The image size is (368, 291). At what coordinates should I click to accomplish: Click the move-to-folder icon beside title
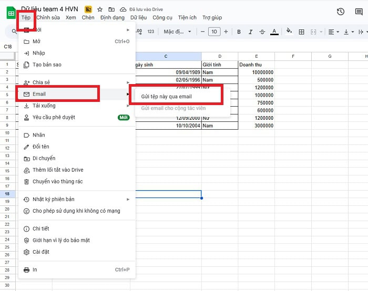coord(111,9)
